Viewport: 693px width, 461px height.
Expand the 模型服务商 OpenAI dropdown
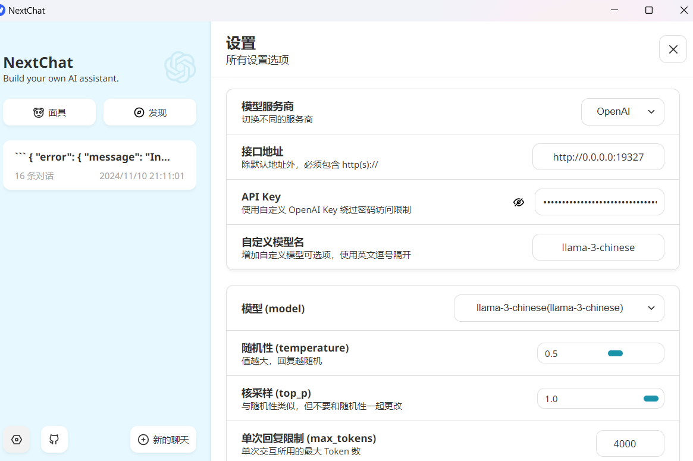pyautogui.click(x=622, y=112)
